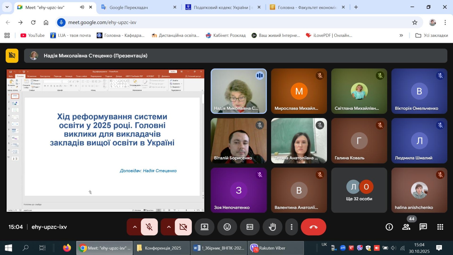The height and width of the screenshot is (255, 453).
Task: Open more options three-dot menu
Action: click(291, 227)
